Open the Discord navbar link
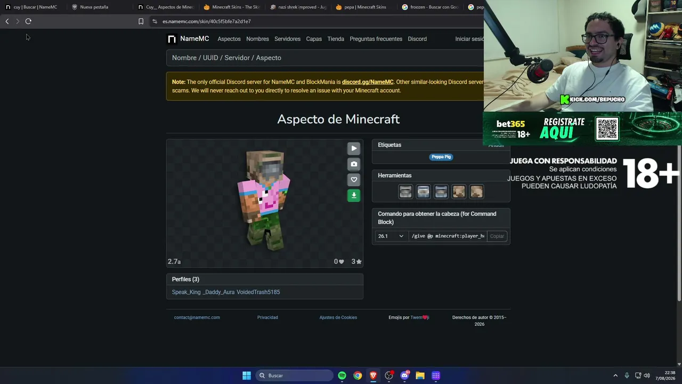Screen dimensions: 682x384 pyautogui.click(x=417, y=39)
